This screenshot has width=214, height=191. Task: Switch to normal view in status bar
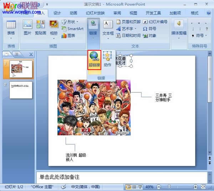tap(128, 187)
